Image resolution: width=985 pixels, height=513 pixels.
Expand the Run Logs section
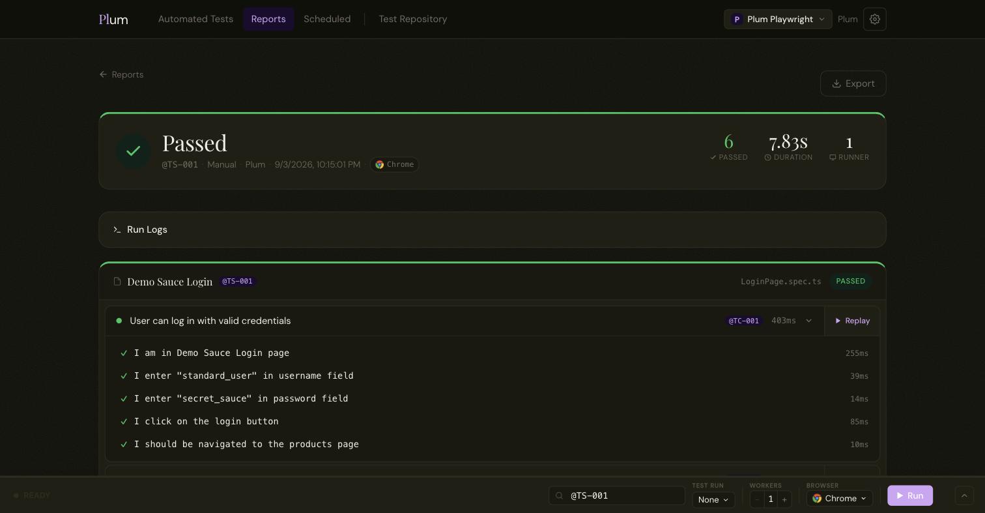pos(493,229)
